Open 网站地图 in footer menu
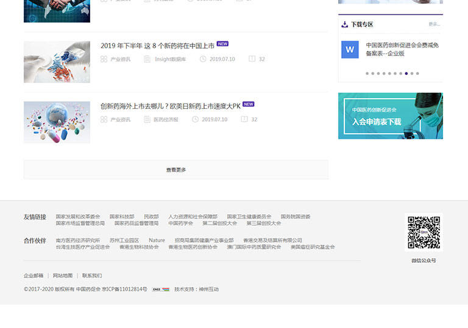The width and height of the screenshot is (468, 328). (63, 276)
